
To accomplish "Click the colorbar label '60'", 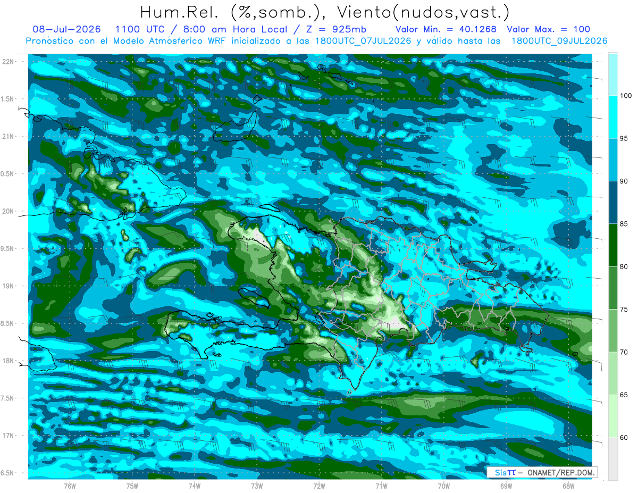I will point(625,438).
